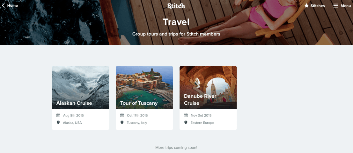Click the location pin beside Eastern Europe
353x153 pixels.
pos(186,123)
